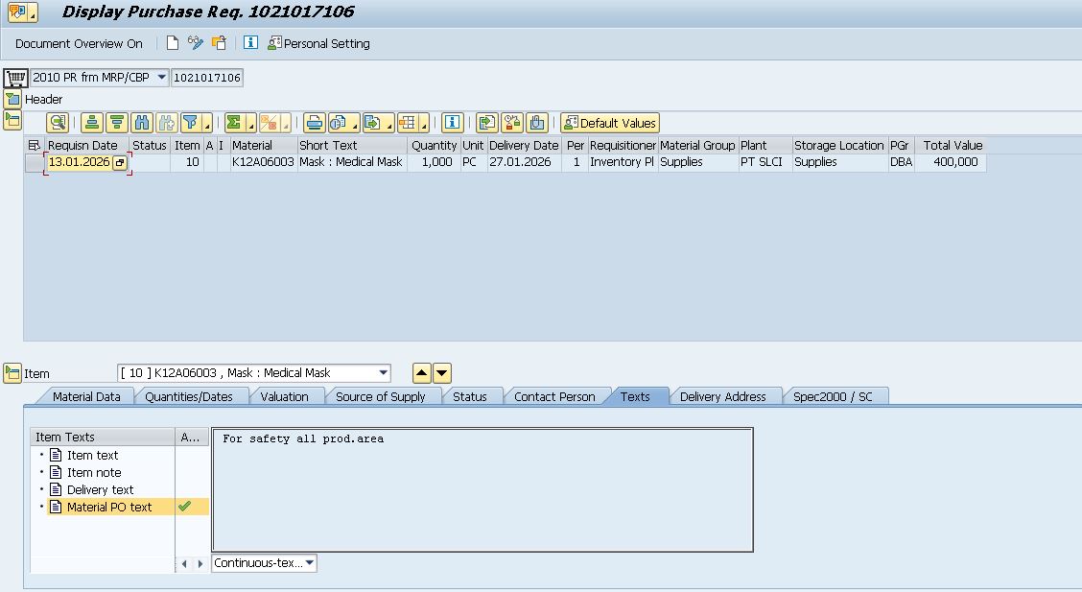
Task: Click the Sort ascending icon
Action: click(91, 123)
